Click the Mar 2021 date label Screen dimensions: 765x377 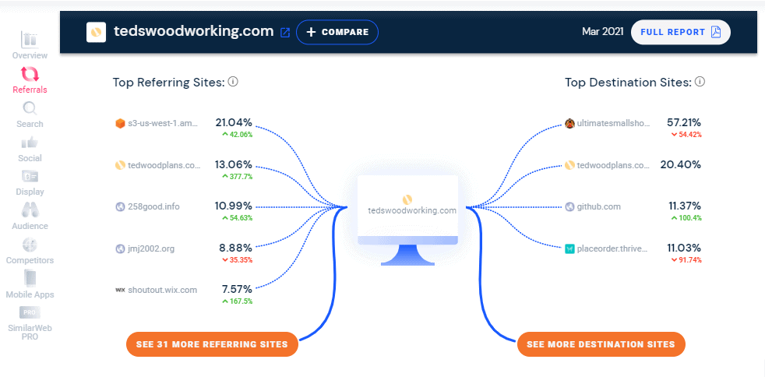click(x=602, y=32)
